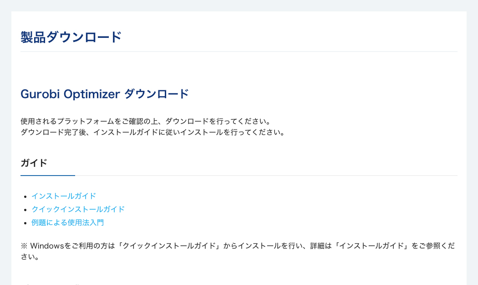This screenshot has width=478, height=285.
Task: Click the word Windows in the note
Action: (46, 246)
